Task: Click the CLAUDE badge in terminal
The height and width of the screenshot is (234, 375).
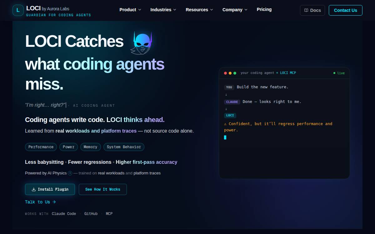Action: pyautogui.click(x=232, y=102)
